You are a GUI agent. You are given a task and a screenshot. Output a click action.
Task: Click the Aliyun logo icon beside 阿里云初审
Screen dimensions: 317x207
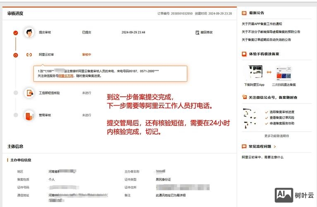(29, 55)
